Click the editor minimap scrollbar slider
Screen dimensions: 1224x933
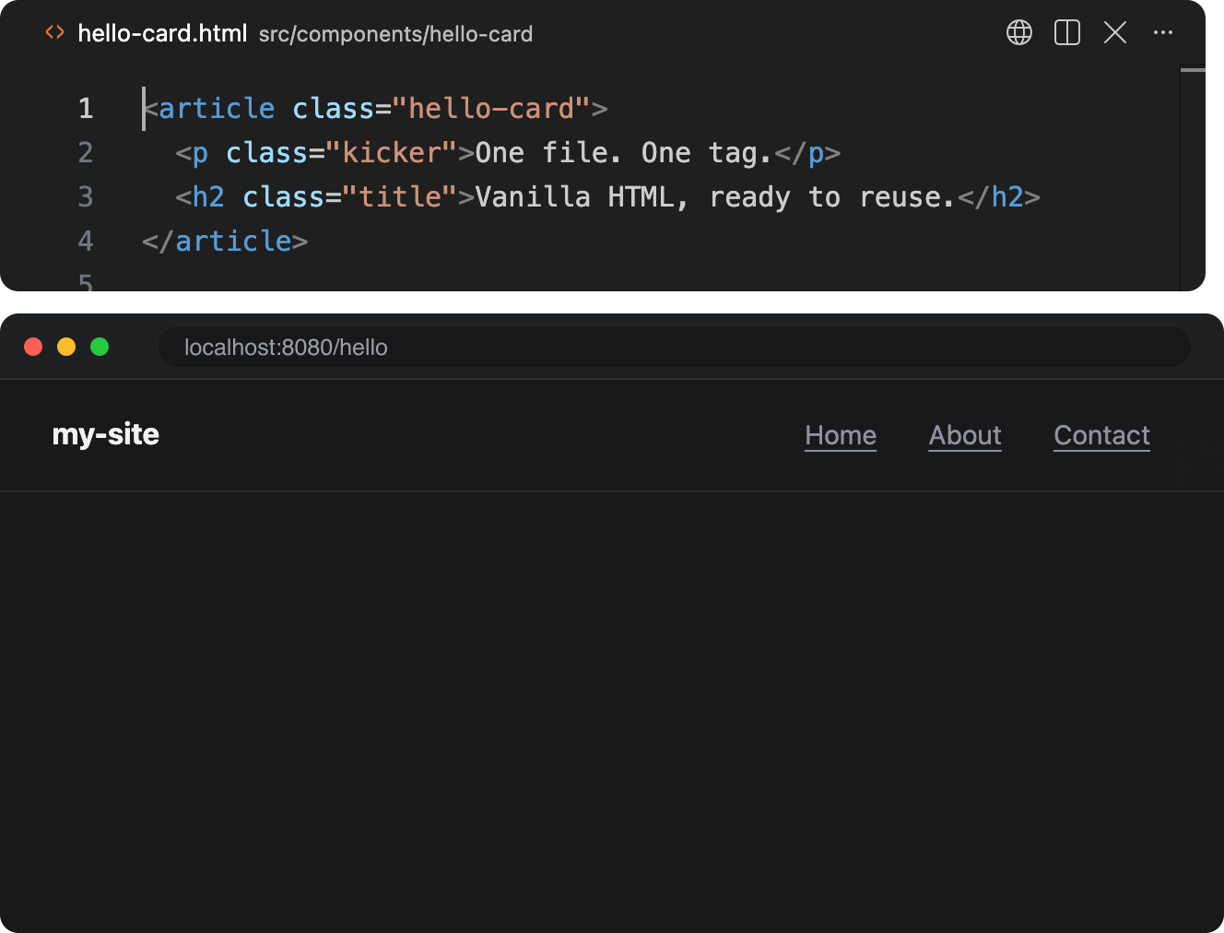coord(1193,70)
